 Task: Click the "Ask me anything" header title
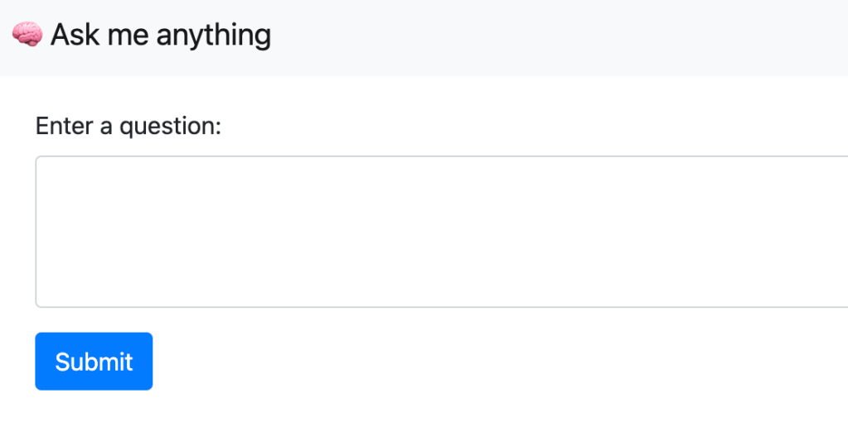coord(160,35)
